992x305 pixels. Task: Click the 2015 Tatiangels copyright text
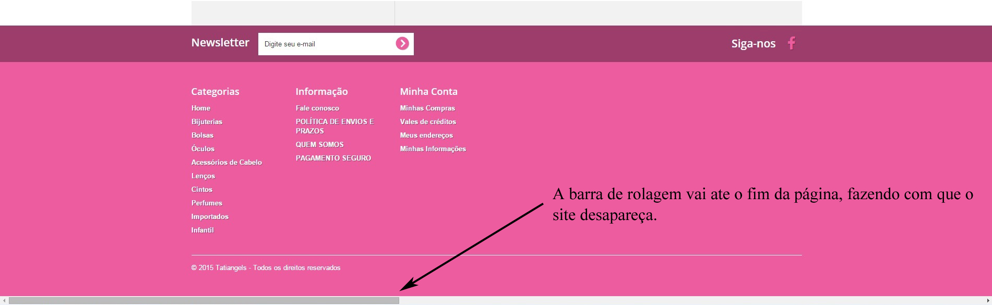tap(266, 267)
